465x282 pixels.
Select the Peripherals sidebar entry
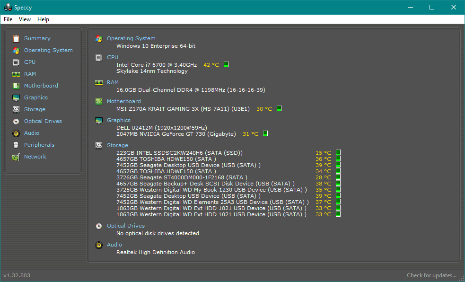tap(39, 145)
